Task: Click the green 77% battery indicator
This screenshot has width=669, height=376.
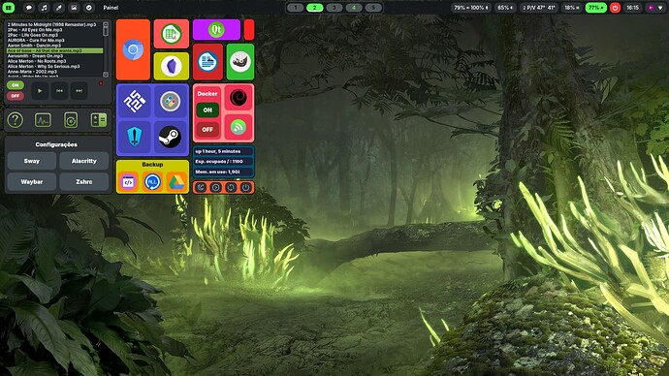Action: tap(595, 7)
